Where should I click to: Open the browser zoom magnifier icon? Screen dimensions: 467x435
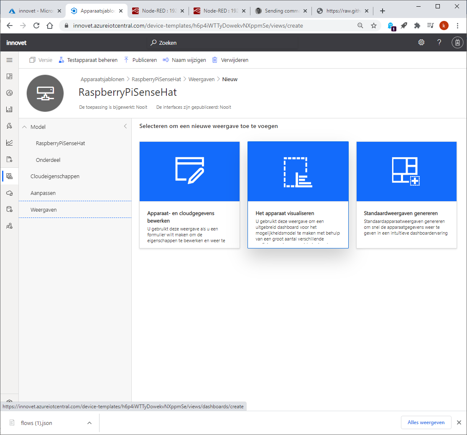(x=360, y=26)
